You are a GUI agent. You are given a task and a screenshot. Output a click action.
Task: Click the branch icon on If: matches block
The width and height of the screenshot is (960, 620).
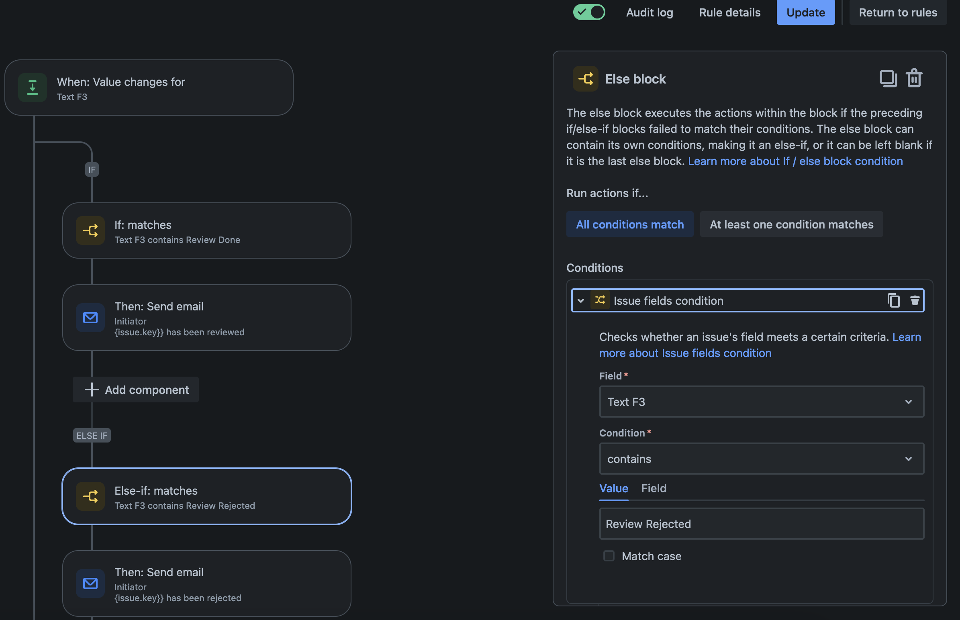click(x=90, y=230)
